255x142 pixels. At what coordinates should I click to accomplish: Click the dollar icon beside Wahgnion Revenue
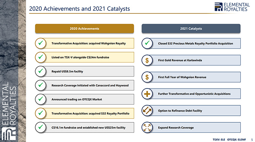coord(147,77)
